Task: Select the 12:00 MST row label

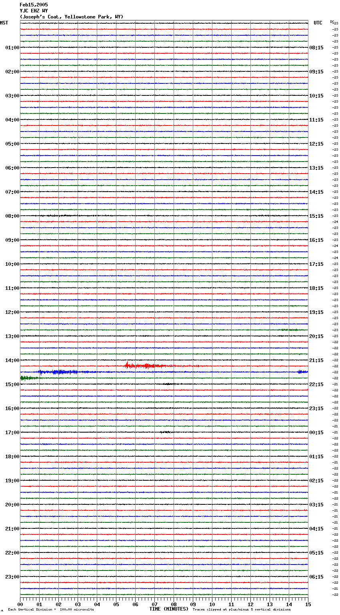Action: [12, 312]
